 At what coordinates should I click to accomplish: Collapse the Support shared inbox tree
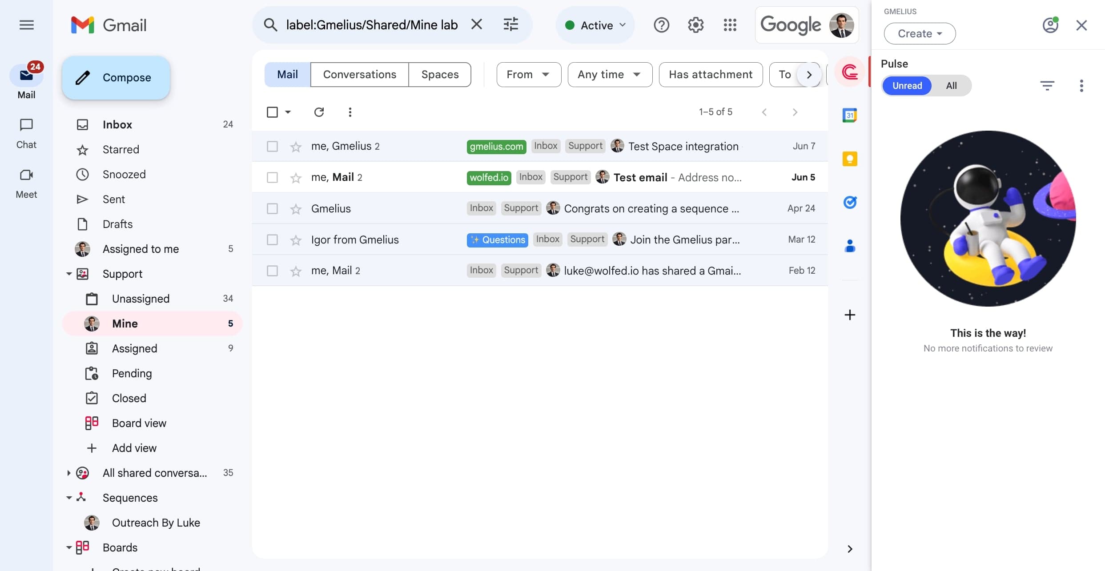tap(69, 274)
